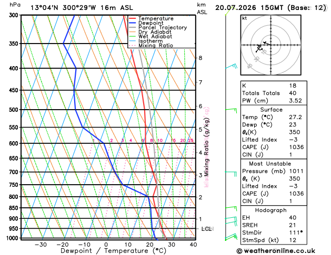The height and width of the screenshot is (255, 331).
Task: Click the StmDir value '111°'
Action: 296,232
